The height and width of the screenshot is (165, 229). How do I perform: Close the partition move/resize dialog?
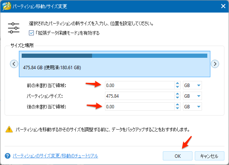(x=222, y=6)
